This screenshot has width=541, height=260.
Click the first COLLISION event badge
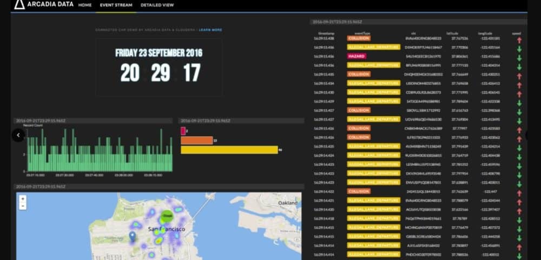coord(359,38)
